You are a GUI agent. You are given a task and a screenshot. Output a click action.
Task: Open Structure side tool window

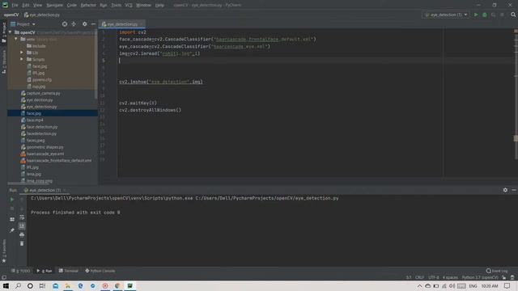pos(4,61)
